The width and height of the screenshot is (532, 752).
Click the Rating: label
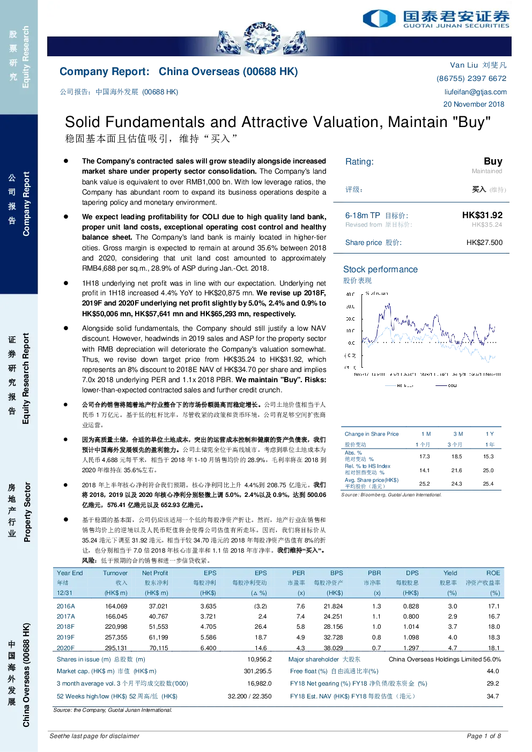(x=359, y=162)
